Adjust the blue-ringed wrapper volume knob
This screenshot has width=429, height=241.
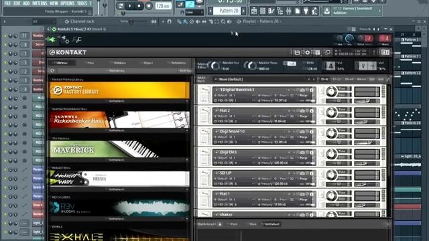click(349, 39)
